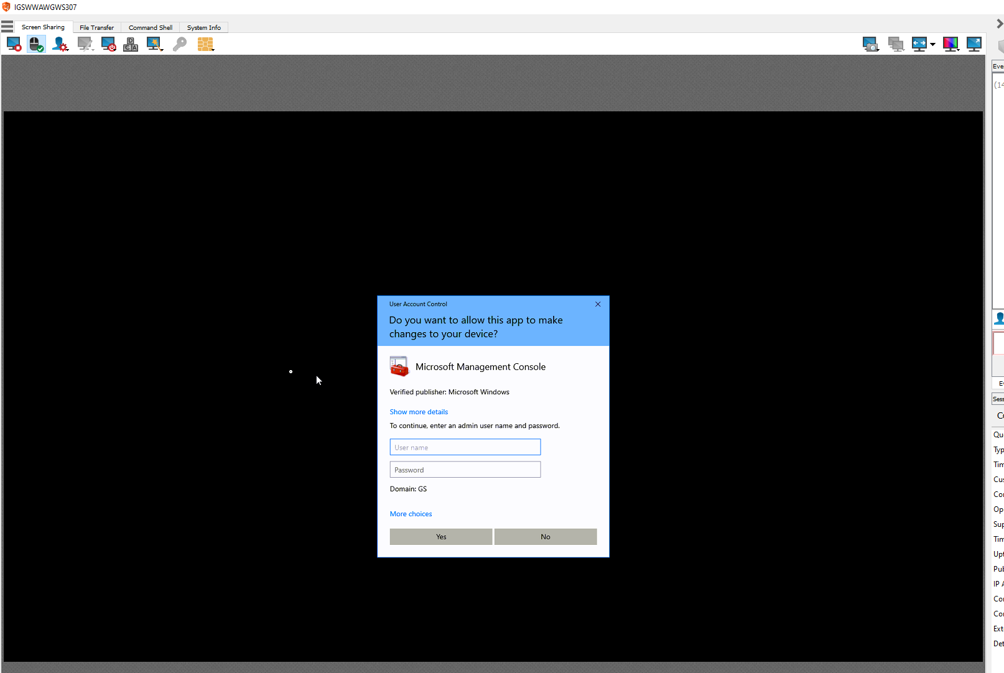The height and width of the screenshot is (673, 1004).
Task: Send Ctrl-Alt-Del using DCA blocks icon
Action: [x=131, y=44]
